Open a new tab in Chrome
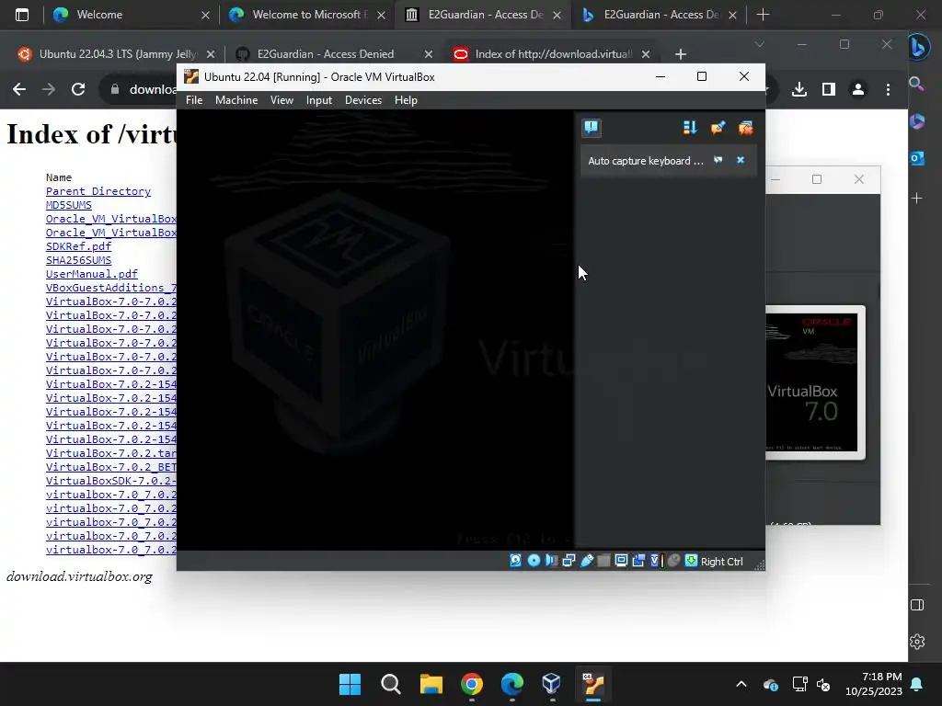 coord(680,54)
